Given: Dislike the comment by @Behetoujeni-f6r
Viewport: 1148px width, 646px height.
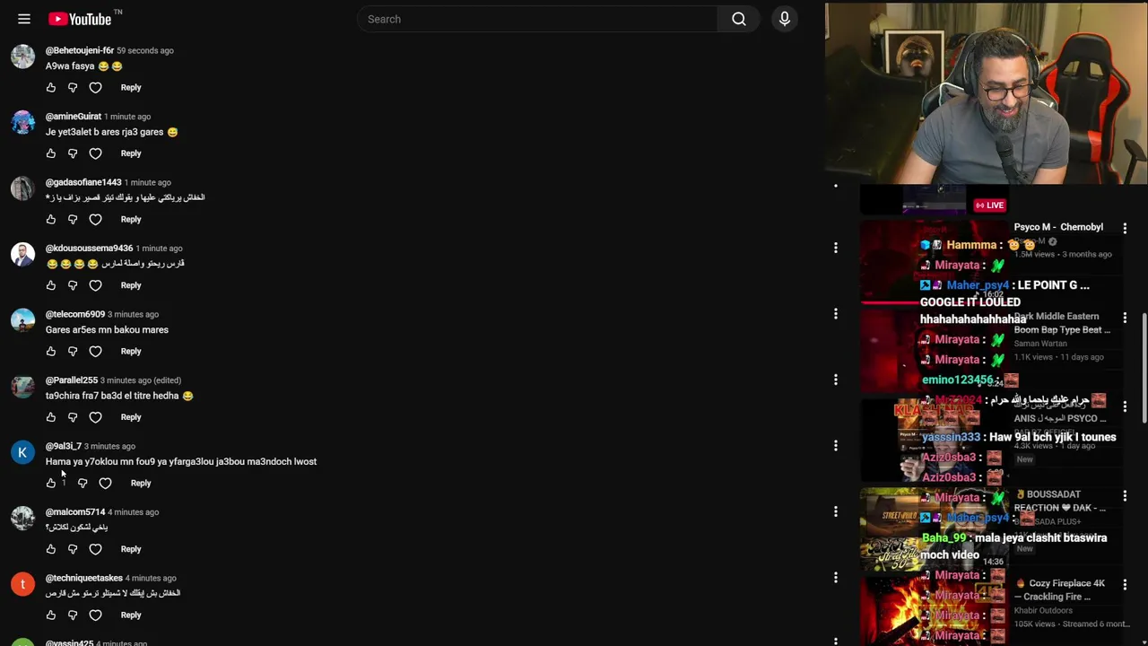Looking at the screenshot, I should (x=73, y=87).
